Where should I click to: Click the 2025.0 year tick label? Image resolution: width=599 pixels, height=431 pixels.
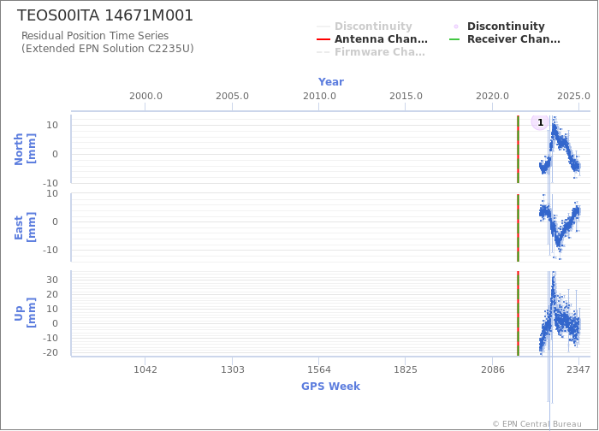click(x=573, y=96)
